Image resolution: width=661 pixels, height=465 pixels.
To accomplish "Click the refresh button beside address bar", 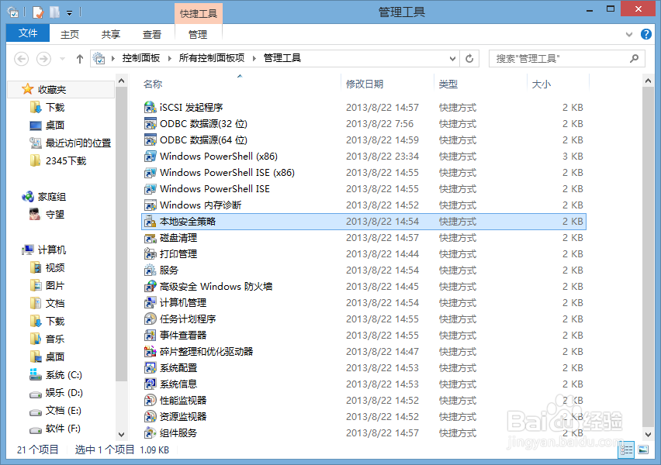I will click(x=469, y=59).
